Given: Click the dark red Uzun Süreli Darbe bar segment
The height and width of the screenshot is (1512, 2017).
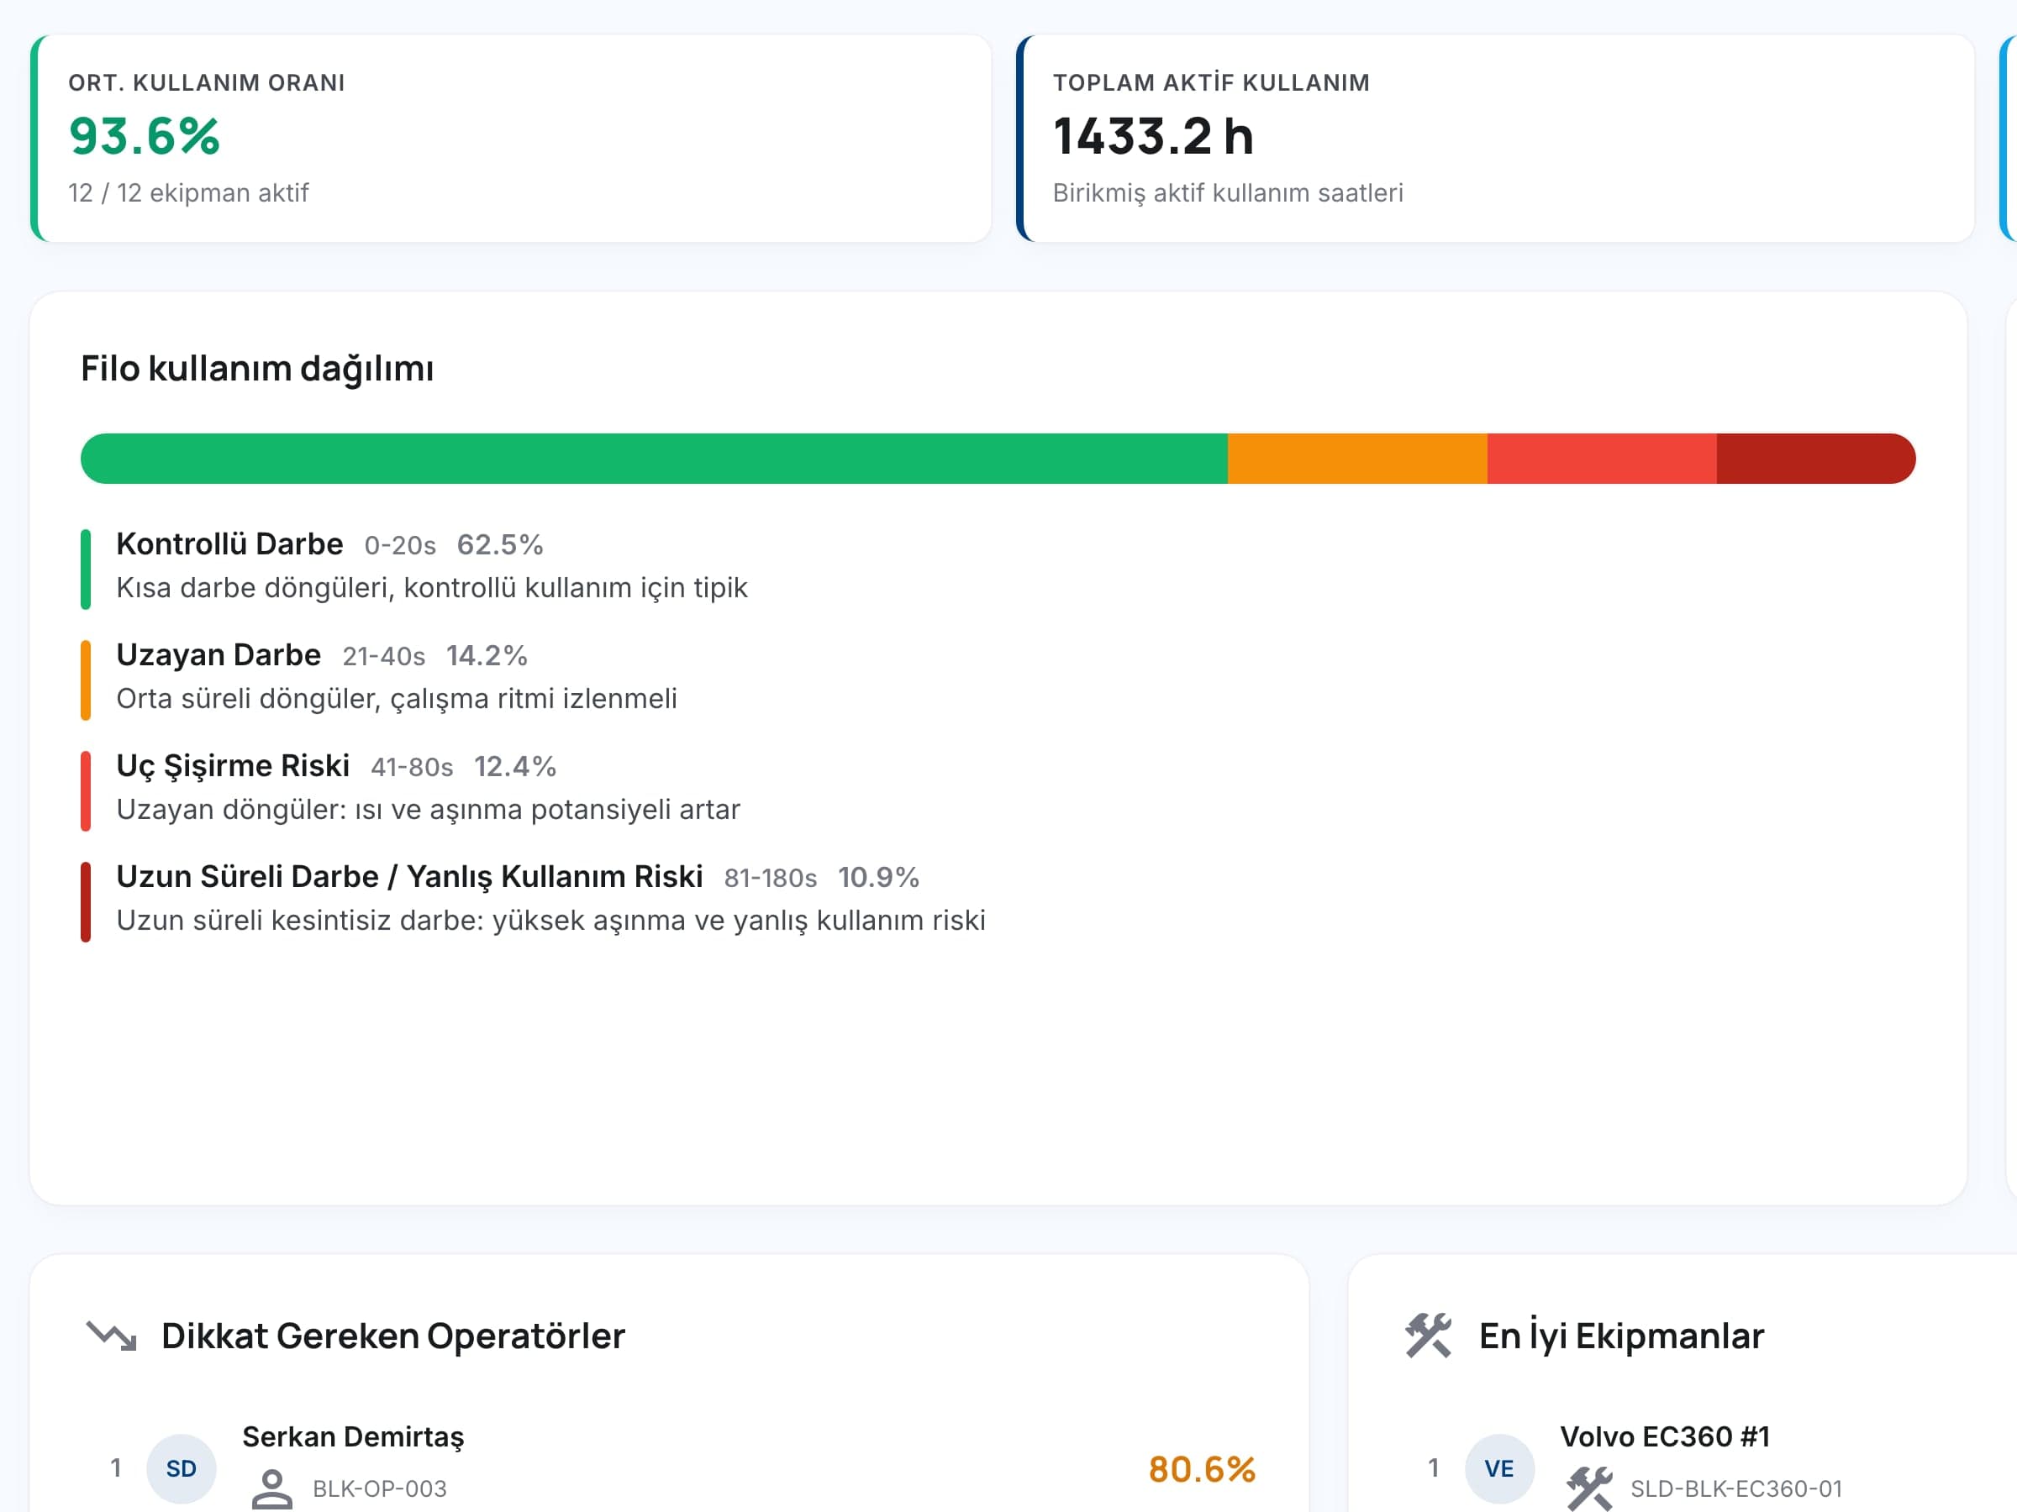Looking at the screenshot, I should tap(1816, 459).
